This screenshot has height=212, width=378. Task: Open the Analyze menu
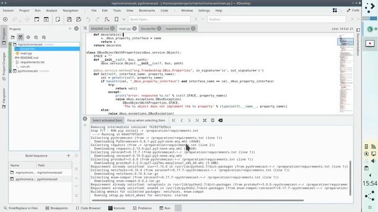coord(51,11)
